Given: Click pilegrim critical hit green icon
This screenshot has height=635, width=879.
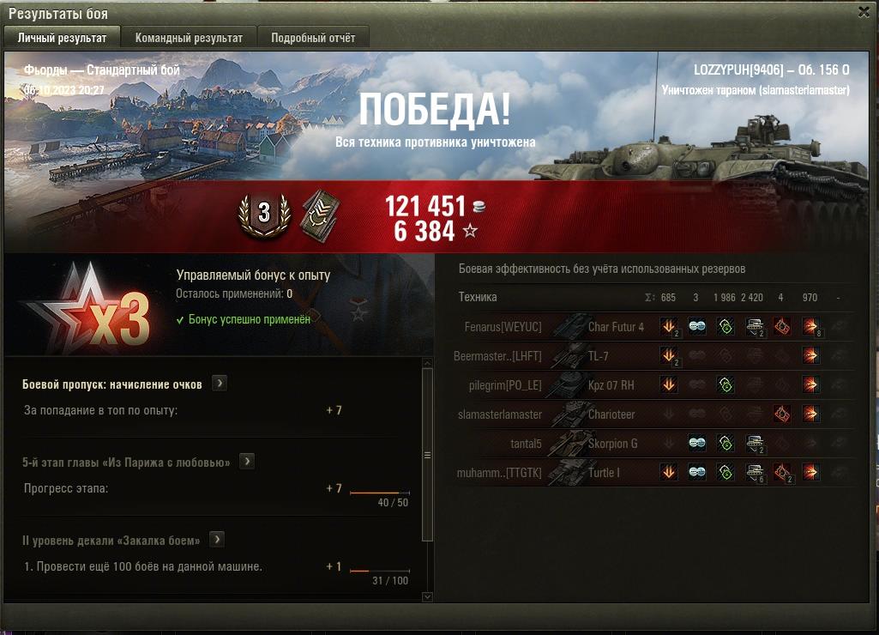Looking at the screenshot, I should coord(725,384).
